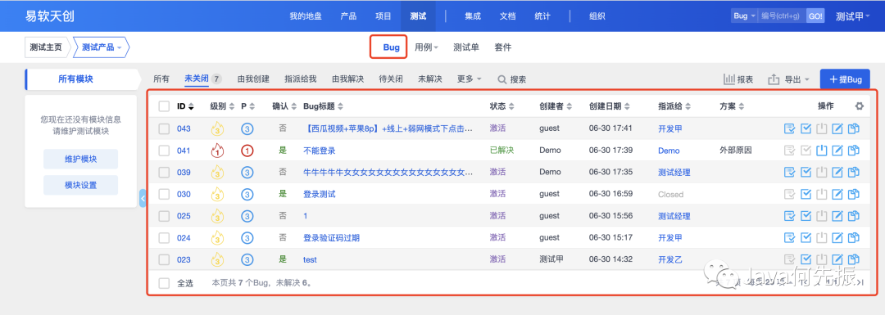Check the box for bug 023

point(164,259)
